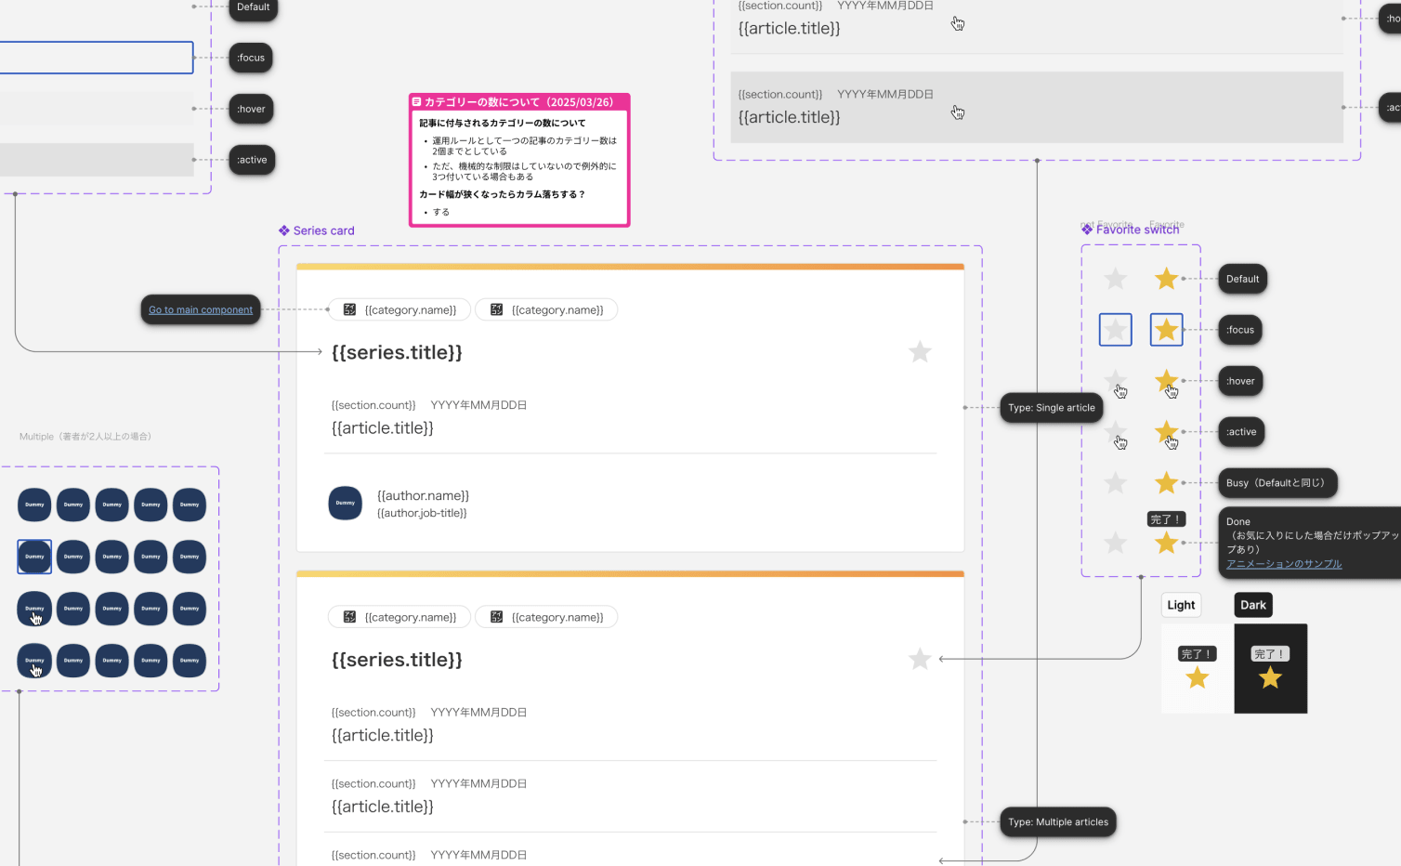
Task: Select the first category chip in the first Series card
Action: click(x=400, y=310)
